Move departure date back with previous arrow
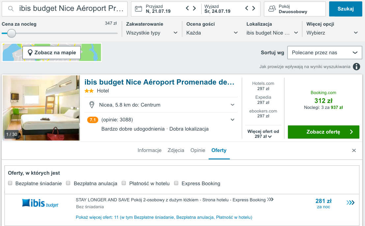Image resolution: width=365 pixels, height=226 pixels. point(246,8)
